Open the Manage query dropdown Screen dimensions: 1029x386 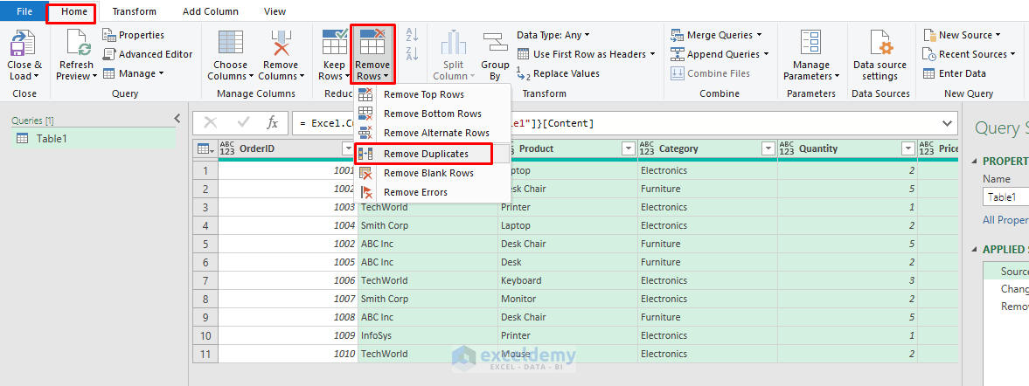pyautogui.click(x=133, y=73)
